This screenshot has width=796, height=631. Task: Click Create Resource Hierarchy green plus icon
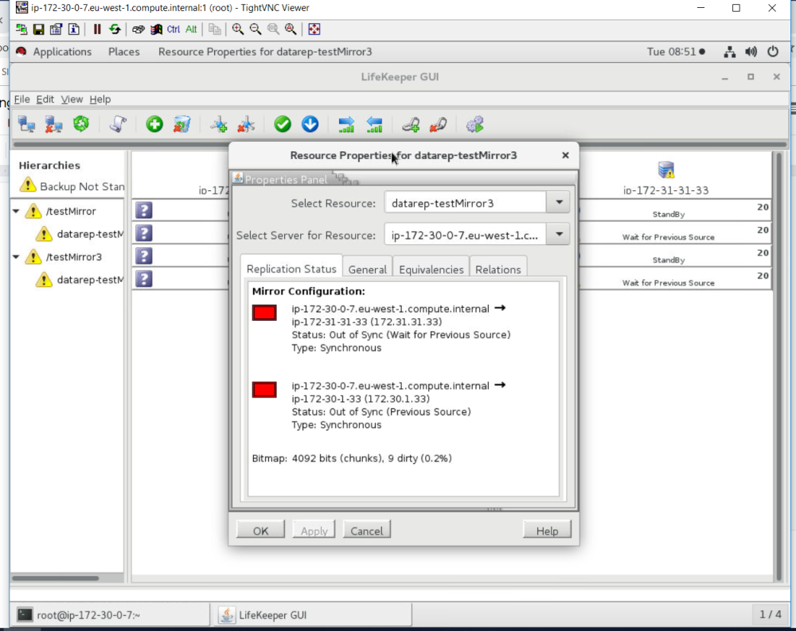click(x=154, y=124)
